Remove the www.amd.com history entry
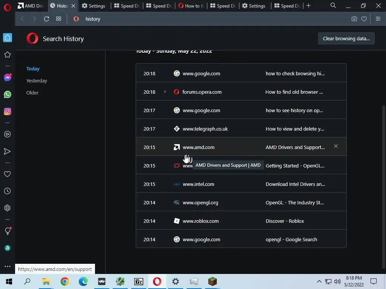 [x=336, y=146]
